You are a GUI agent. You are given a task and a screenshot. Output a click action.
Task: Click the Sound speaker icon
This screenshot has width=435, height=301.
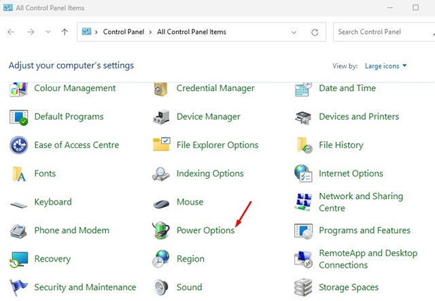pyautogui.click(x=161, y=287)
